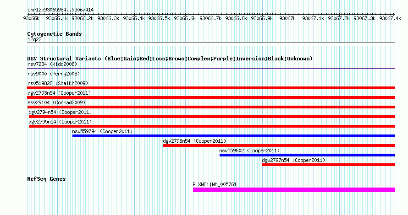The height and width of the screenshot is (215, 408).
Task: Click the RefSeq Genes track title
Action: pos(46,179)
